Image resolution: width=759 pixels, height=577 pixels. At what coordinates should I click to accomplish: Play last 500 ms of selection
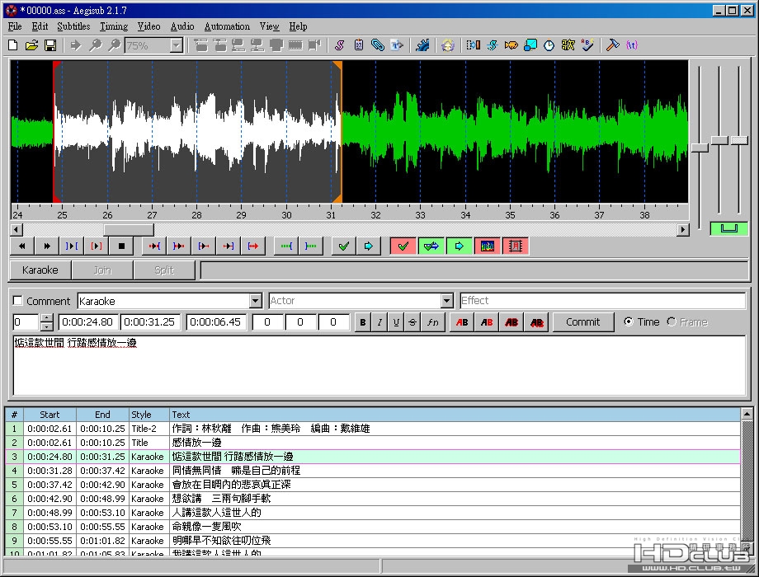click(228, 246)
